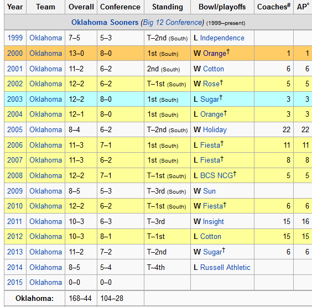Open the 2010 season year link
312x307 pixels.
click(15, 206)
